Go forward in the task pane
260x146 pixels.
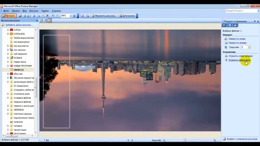tap(230, 25)
